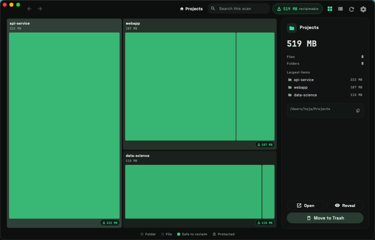Click the Projects folder icon in details panel
The image size is (375, 240).
[292, 28]
